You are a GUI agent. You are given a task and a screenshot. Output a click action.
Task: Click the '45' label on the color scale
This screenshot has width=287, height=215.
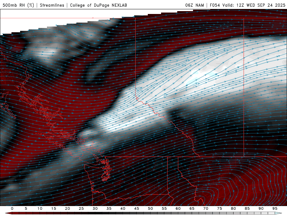click(137, 209)
